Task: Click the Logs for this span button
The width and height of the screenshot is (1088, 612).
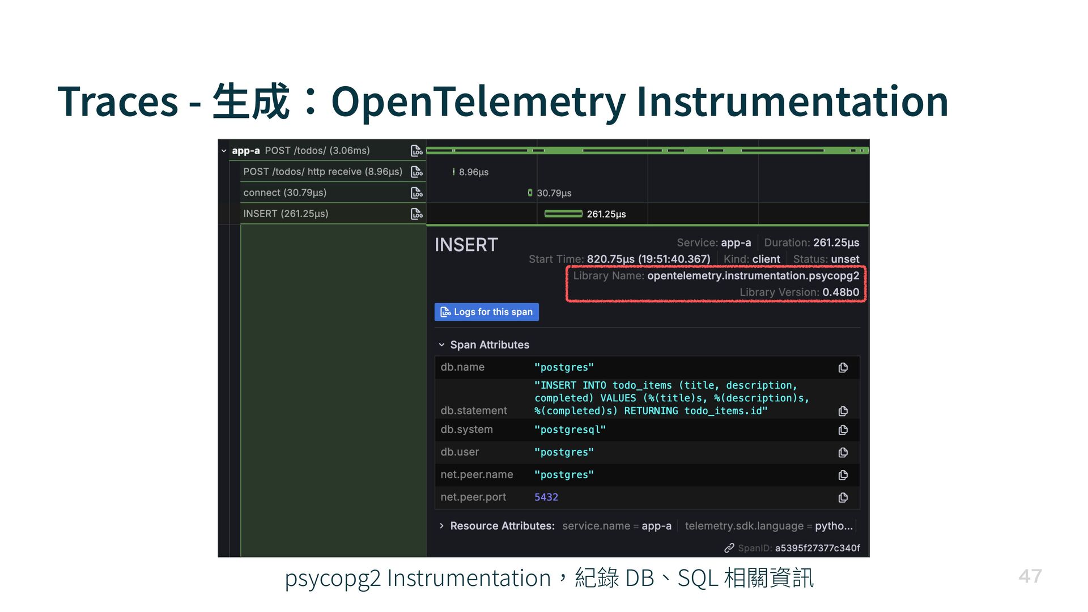Action: [x=487, y=312]
